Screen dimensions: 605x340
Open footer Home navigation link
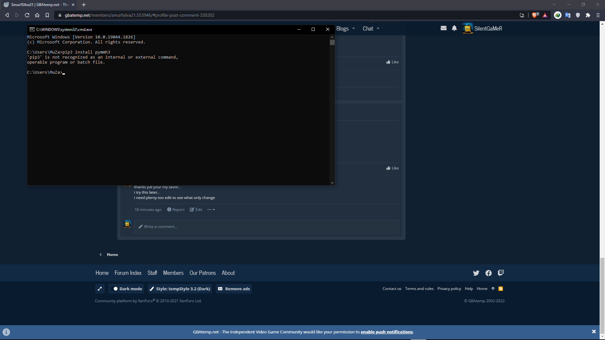(x=102, y=273)
